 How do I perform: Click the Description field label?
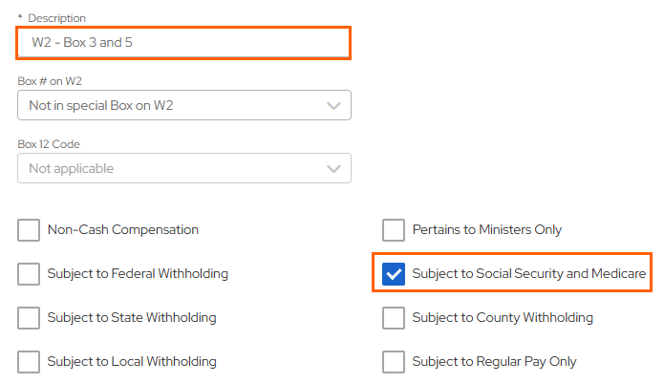55,18
